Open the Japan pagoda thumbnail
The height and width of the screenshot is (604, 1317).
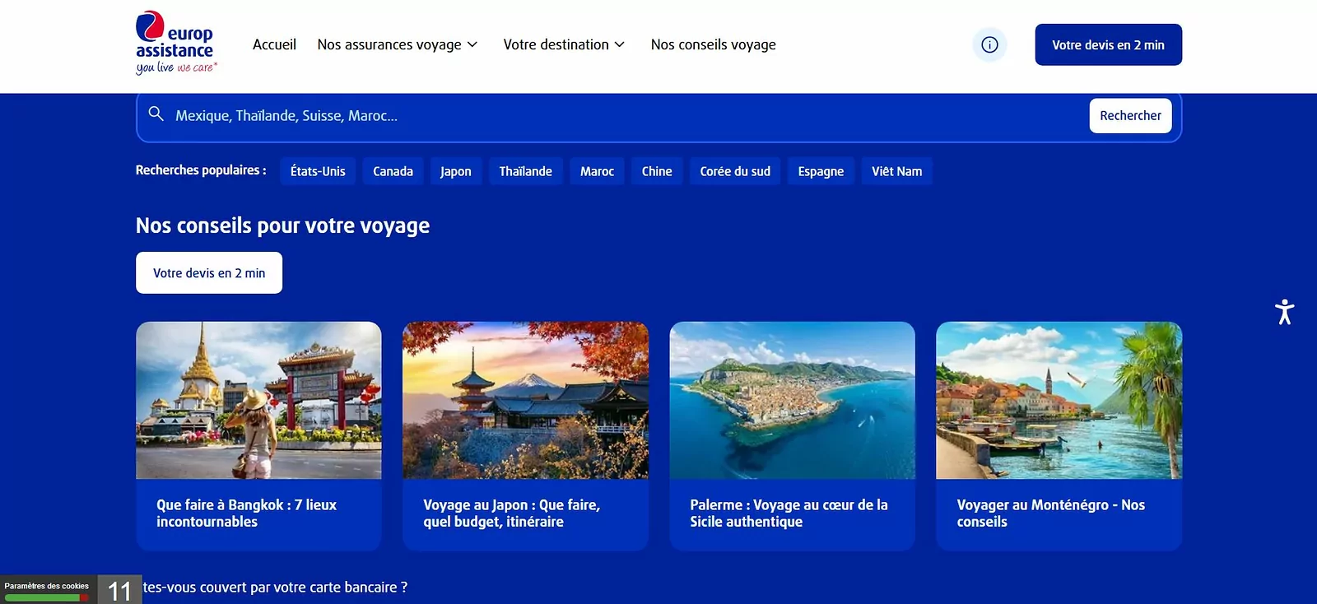525,400
